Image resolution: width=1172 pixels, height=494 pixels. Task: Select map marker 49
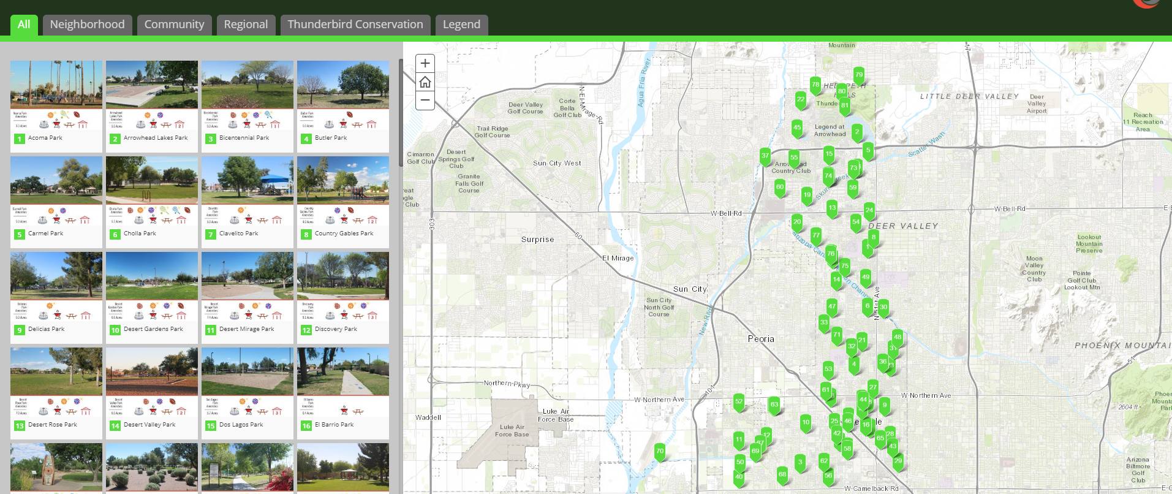(866, 278)
